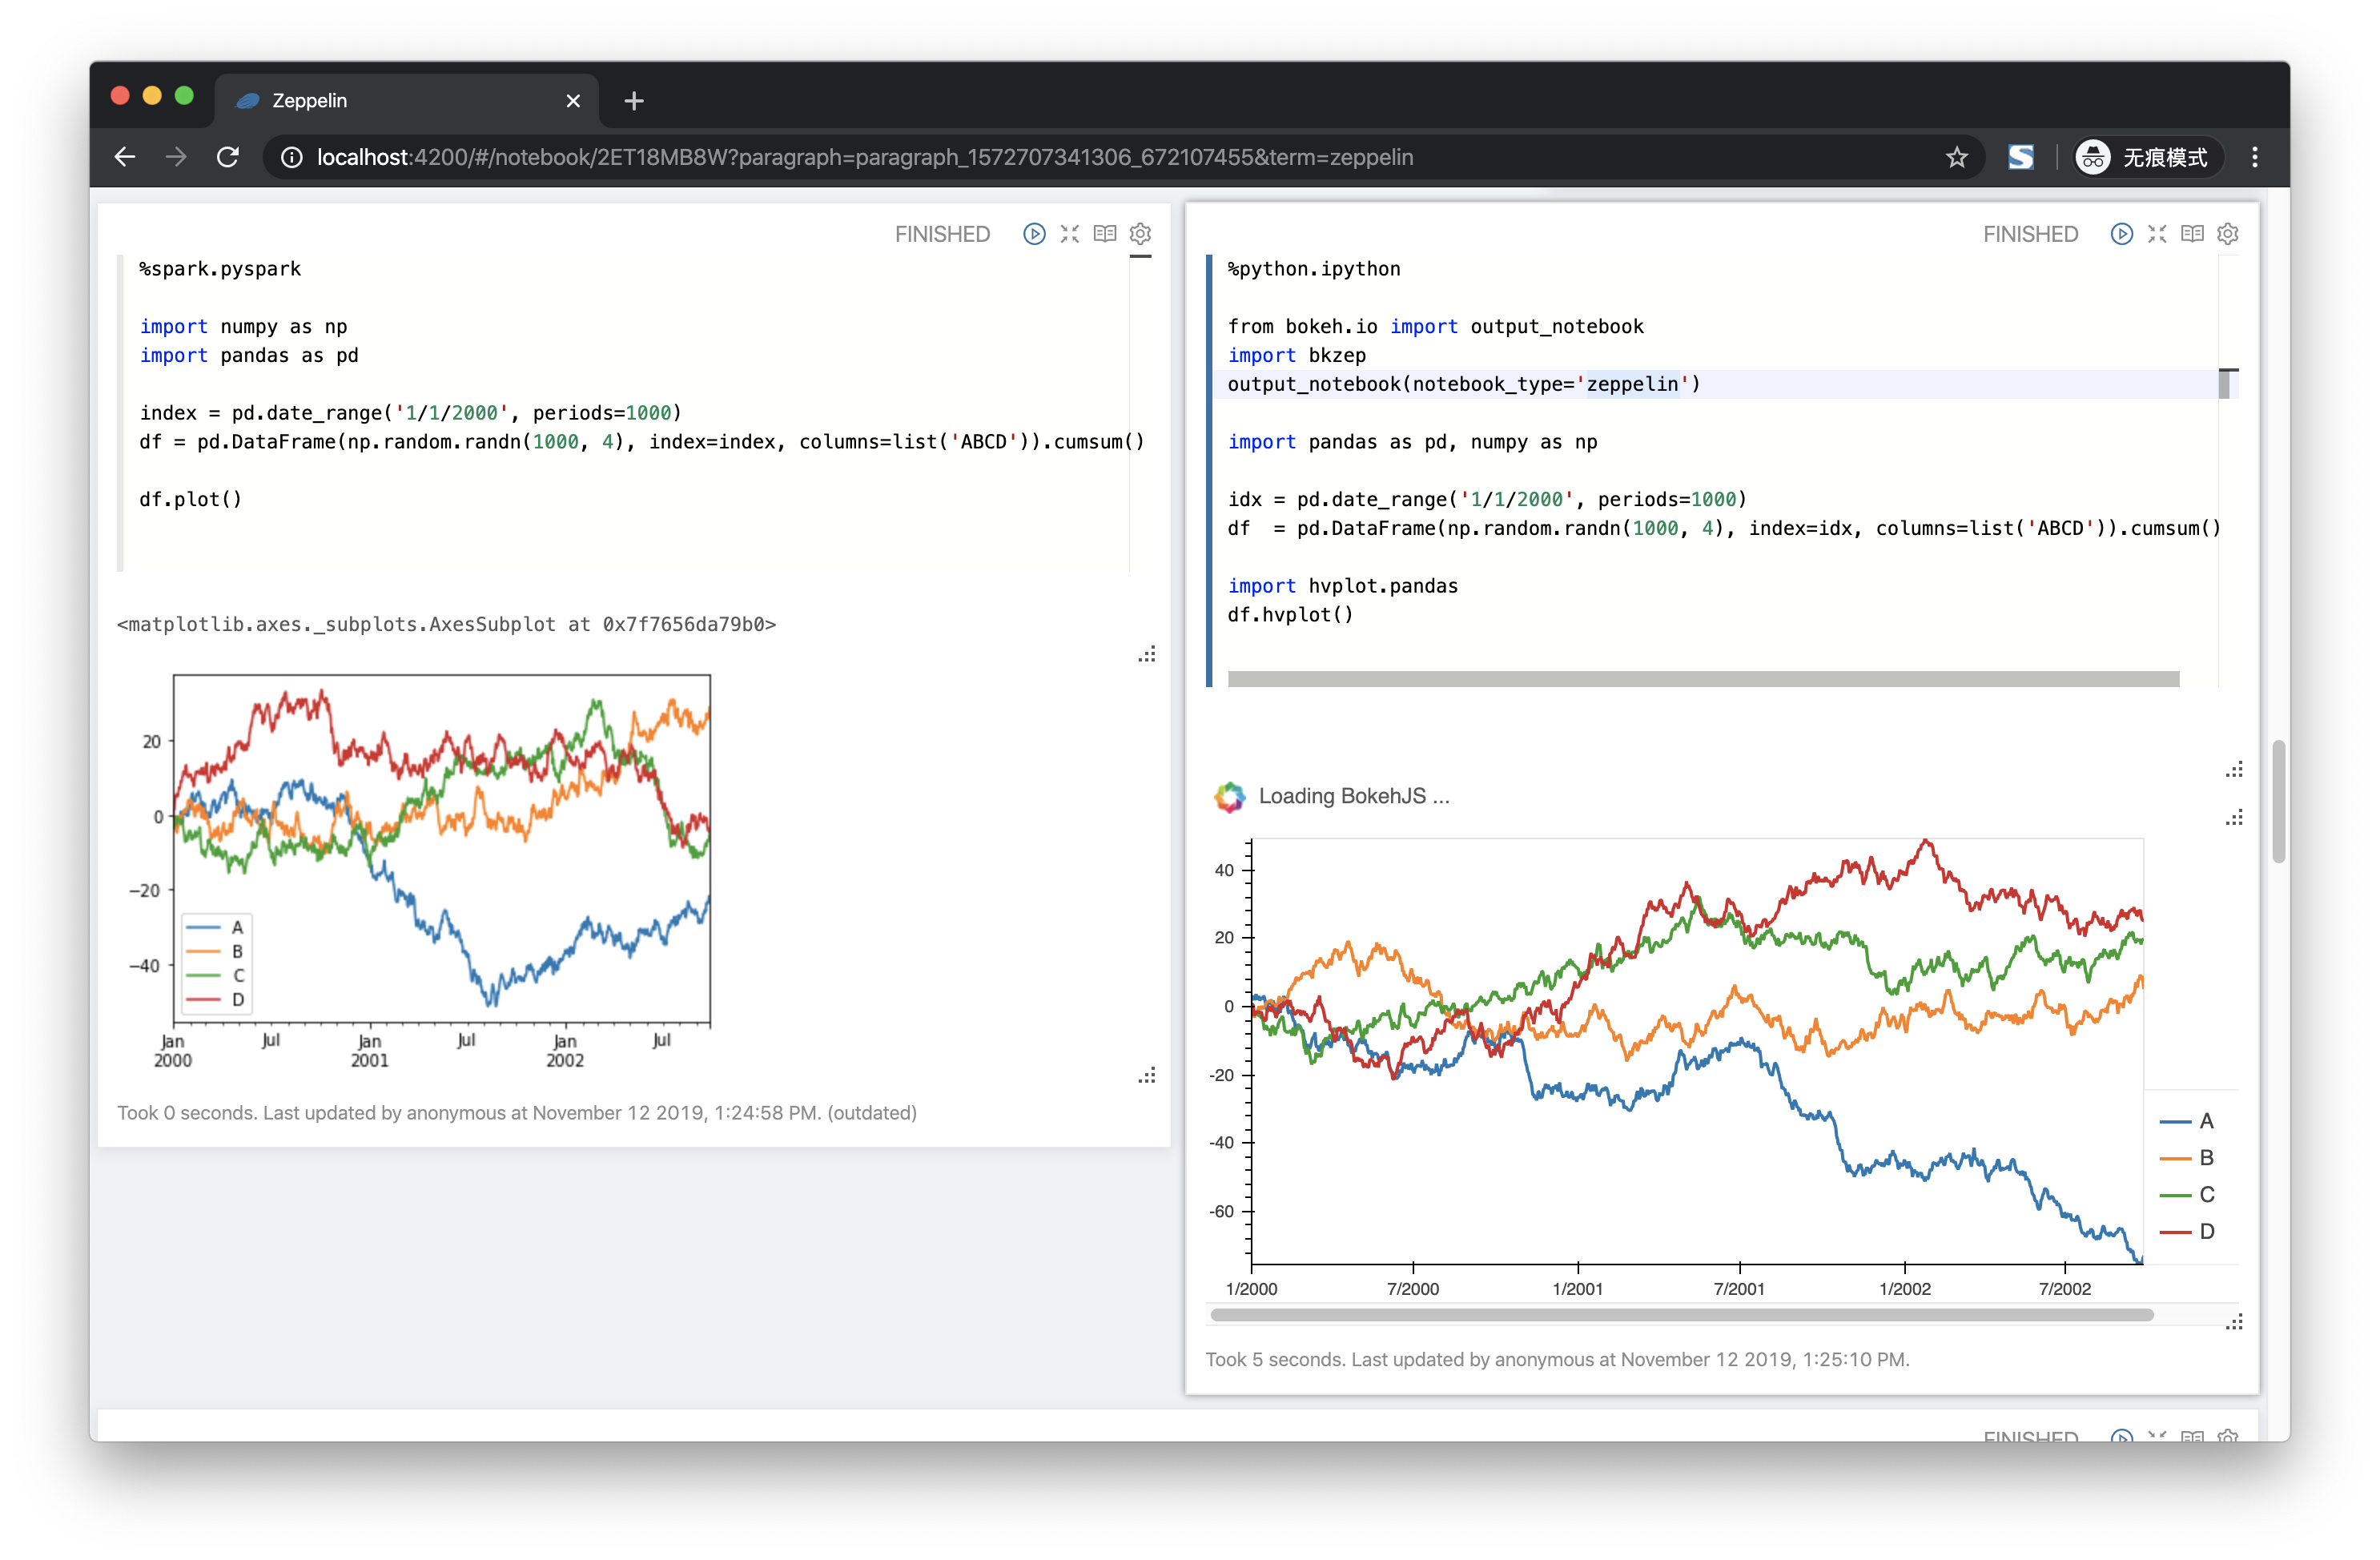Toggle output book icon of ipython paragraph

click(x=2192, y=234)
